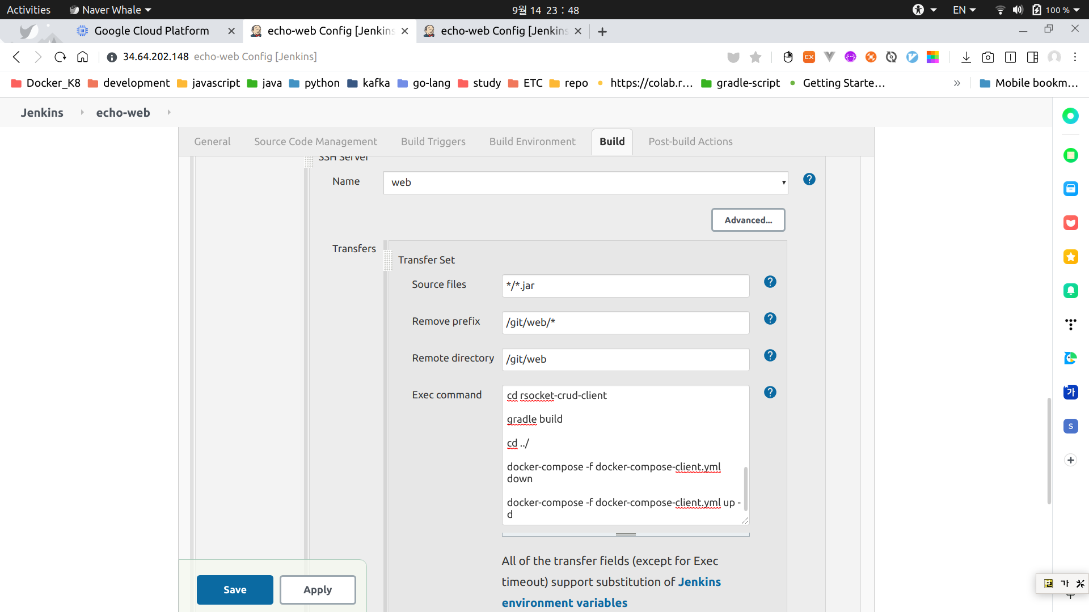Click into the Remote directory field
Screen dimensions: 1089x612
pyautogui.click(x=625, y=359)
